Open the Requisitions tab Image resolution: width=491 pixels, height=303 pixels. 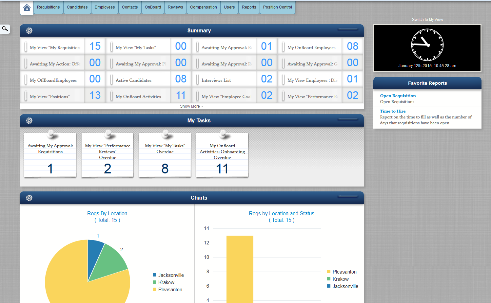(x=49, y=7)
